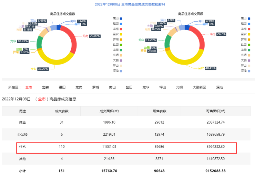Viewport: 255px width, 180px height.
Task: Toggle 宝安 legend in 商品住房成交套数 chart
Action: click(x=118, y=34)
